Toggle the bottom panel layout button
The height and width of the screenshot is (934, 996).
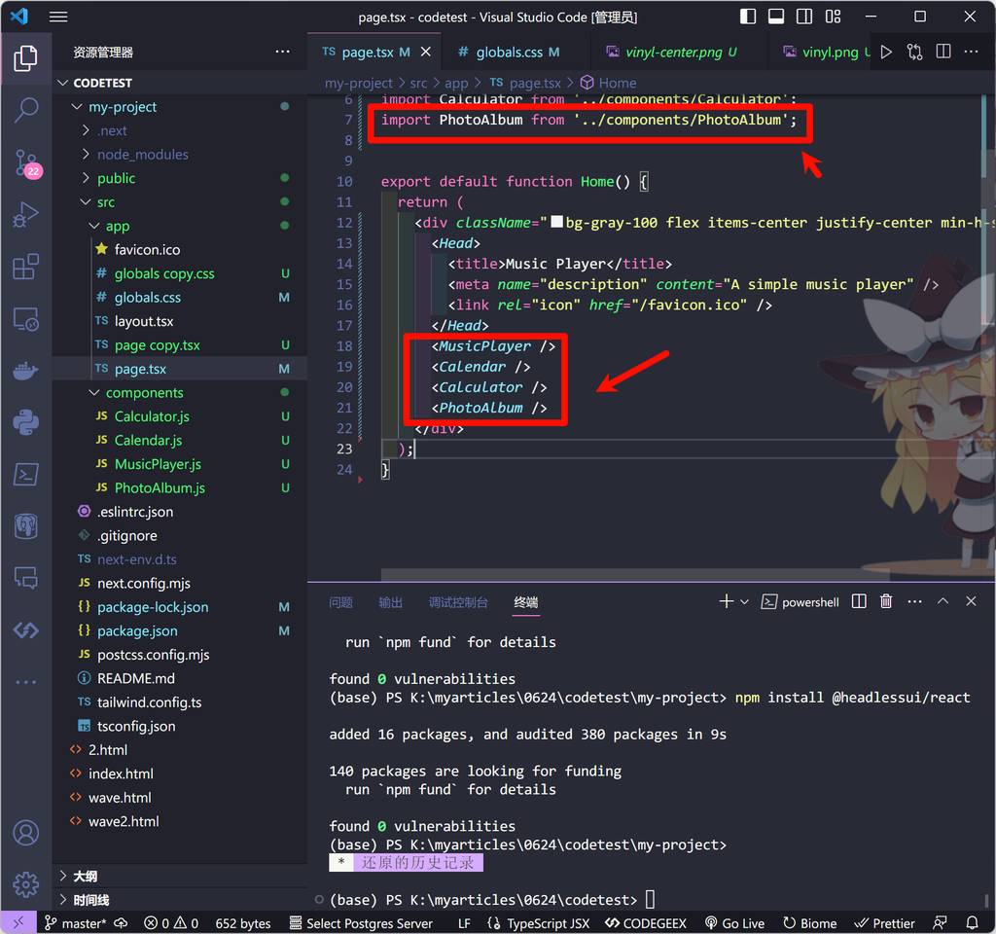[x=776, y=17]
